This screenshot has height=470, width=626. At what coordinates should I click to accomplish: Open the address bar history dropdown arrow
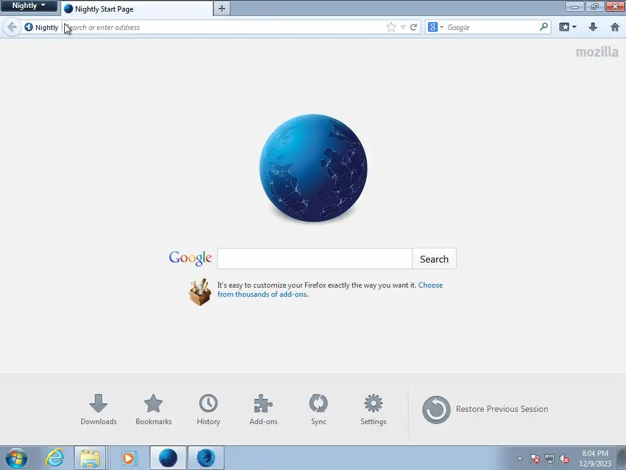[x=403, y=27]
